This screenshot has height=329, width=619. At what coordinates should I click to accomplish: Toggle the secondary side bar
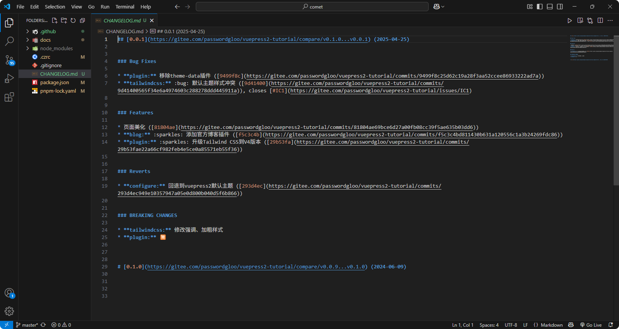tap(560, 7)
